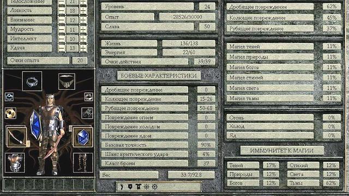
Task: Click the Слава label
Action: [x=147, y=27]
